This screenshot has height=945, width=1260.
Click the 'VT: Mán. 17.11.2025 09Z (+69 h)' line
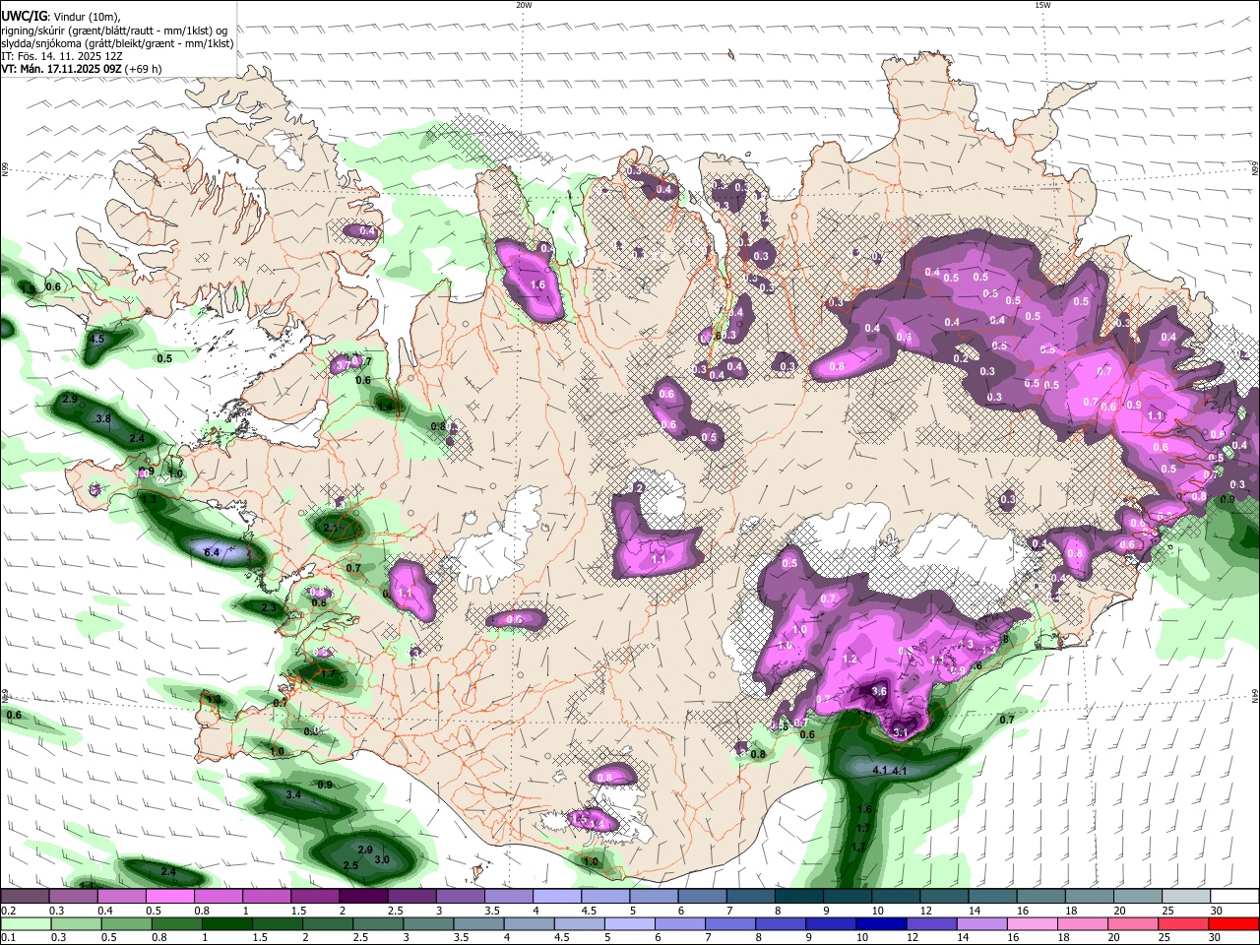click(x=82, y=69)
